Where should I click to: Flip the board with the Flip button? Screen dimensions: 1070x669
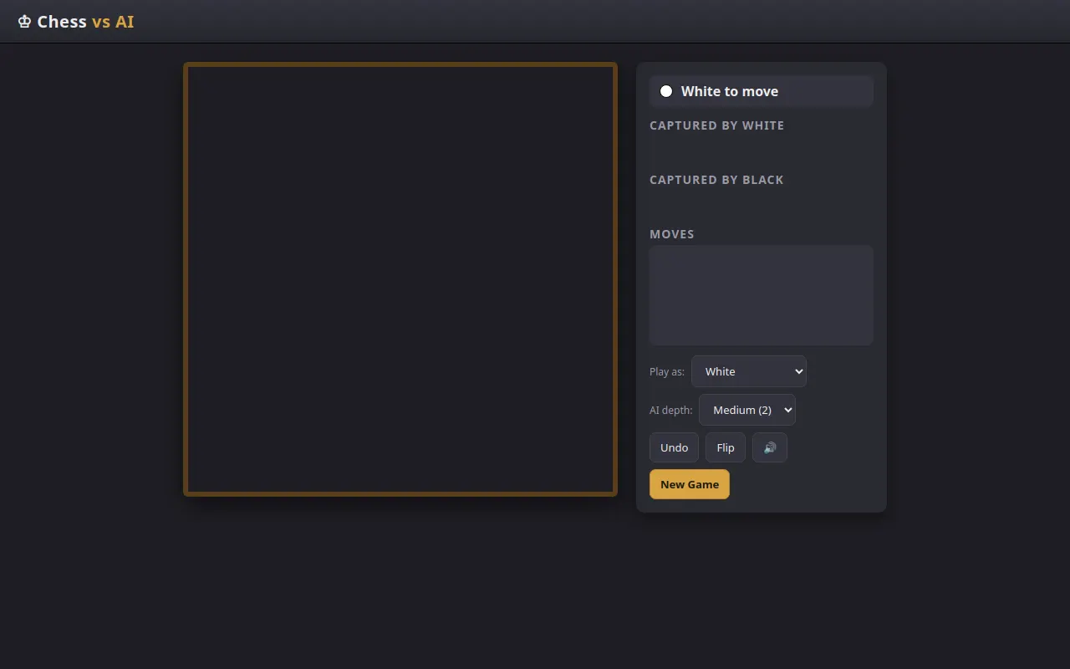point(725,447)
